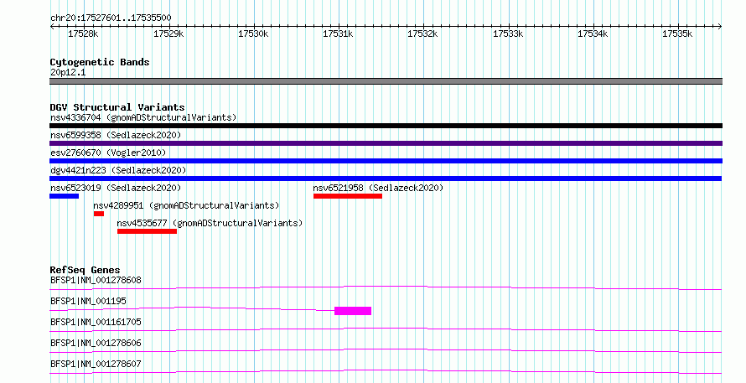
Task: Open the BFSP1|NM_001278606 transcript label
Action: [x=96, y=343]
